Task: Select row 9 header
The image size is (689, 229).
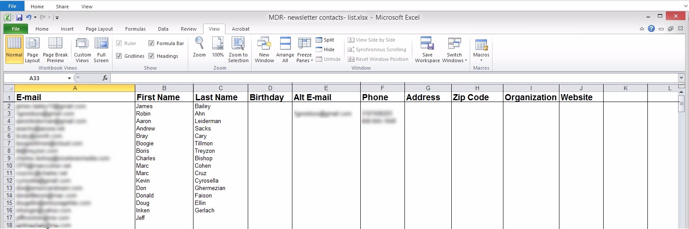Action: 9,158
